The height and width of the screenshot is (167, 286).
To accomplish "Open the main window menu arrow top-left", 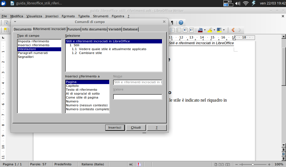I will (3, 11).
